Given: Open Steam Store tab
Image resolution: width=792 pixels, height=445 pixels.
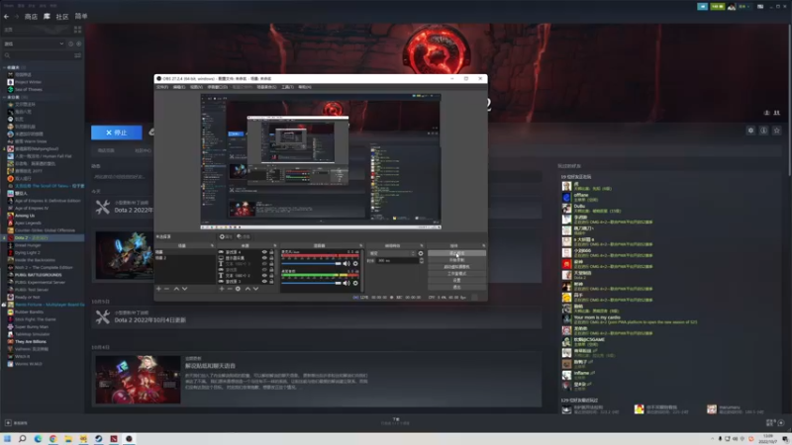Looking at the screenshot, I should [x=31, y=17].
